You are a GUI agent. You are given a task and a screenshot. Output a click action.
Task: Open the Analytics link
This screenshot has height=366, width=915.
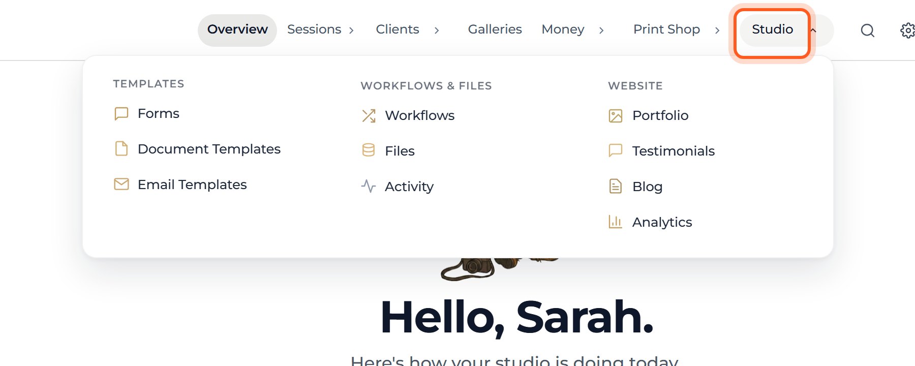(662, 222)
